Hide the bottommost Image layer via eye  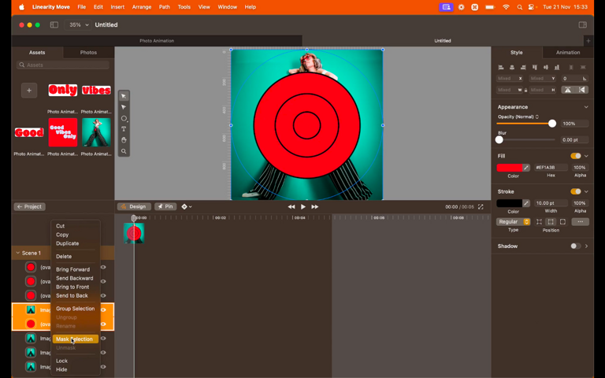103,367
